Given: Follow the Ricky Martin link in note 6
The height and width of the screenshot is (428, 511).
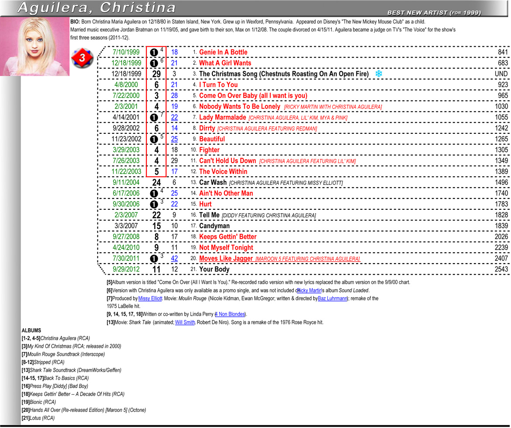Looking at the screenshot, I should 309,290.
